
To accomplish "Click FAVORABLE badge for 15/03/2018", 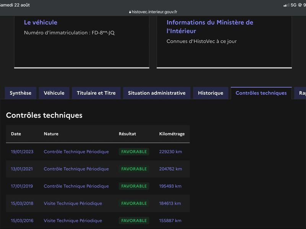I will (x=134, y=203).
